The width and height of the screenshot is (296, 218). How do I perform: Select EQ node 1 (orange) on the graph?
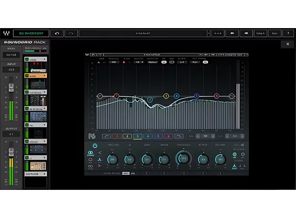116,96
